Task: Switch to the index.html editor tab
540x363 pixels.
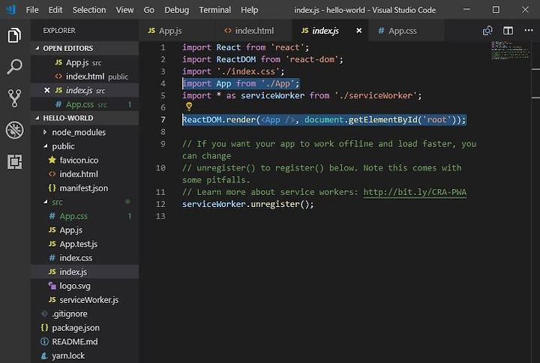Action: click(x=253, y=31)
